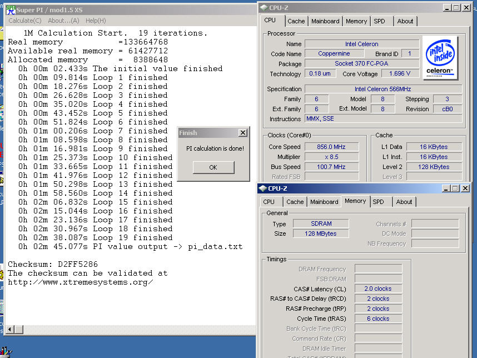The image size is (477, 358).
Task: Click the empty DRAM Frequency field
Action: tap(378, 269)
